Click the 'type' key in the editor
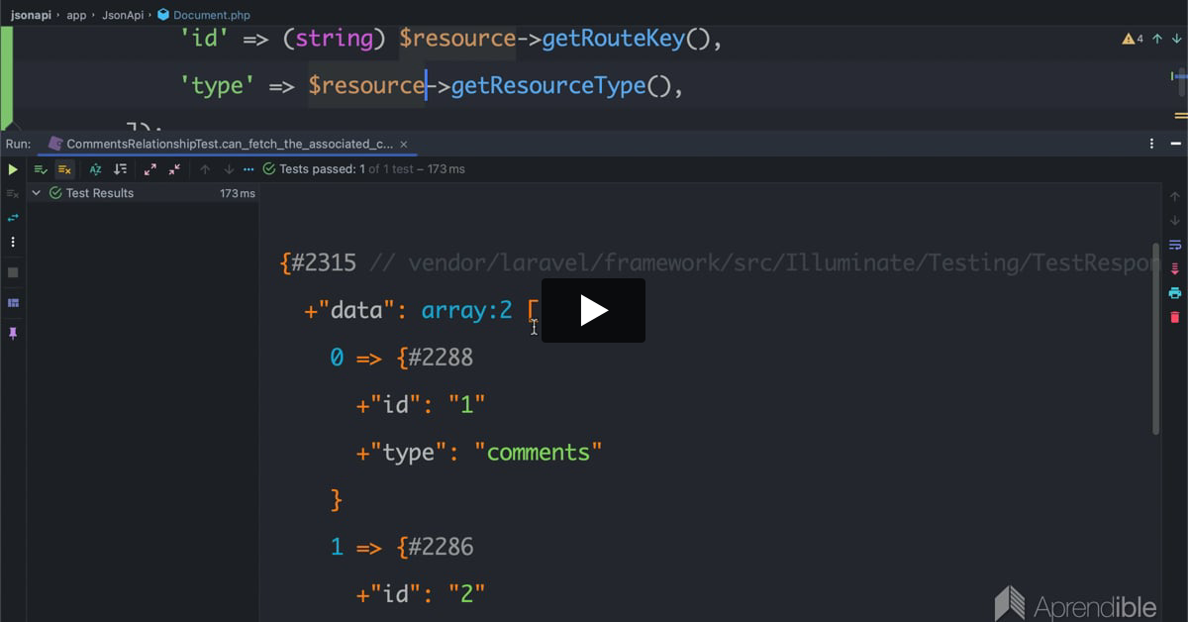 [x=218, y=85]
